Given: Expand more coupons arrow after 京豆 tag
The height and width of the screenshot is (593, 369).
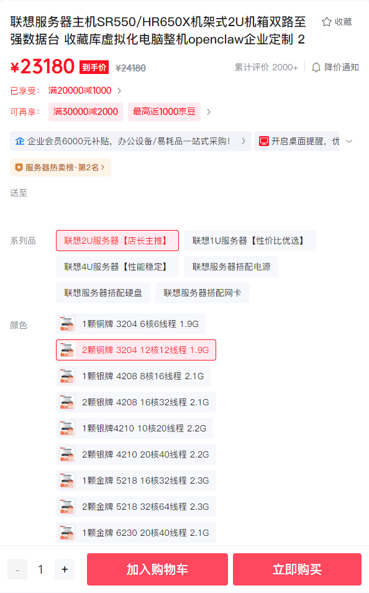Looking at the screenshot, I should tap(209, 112).
